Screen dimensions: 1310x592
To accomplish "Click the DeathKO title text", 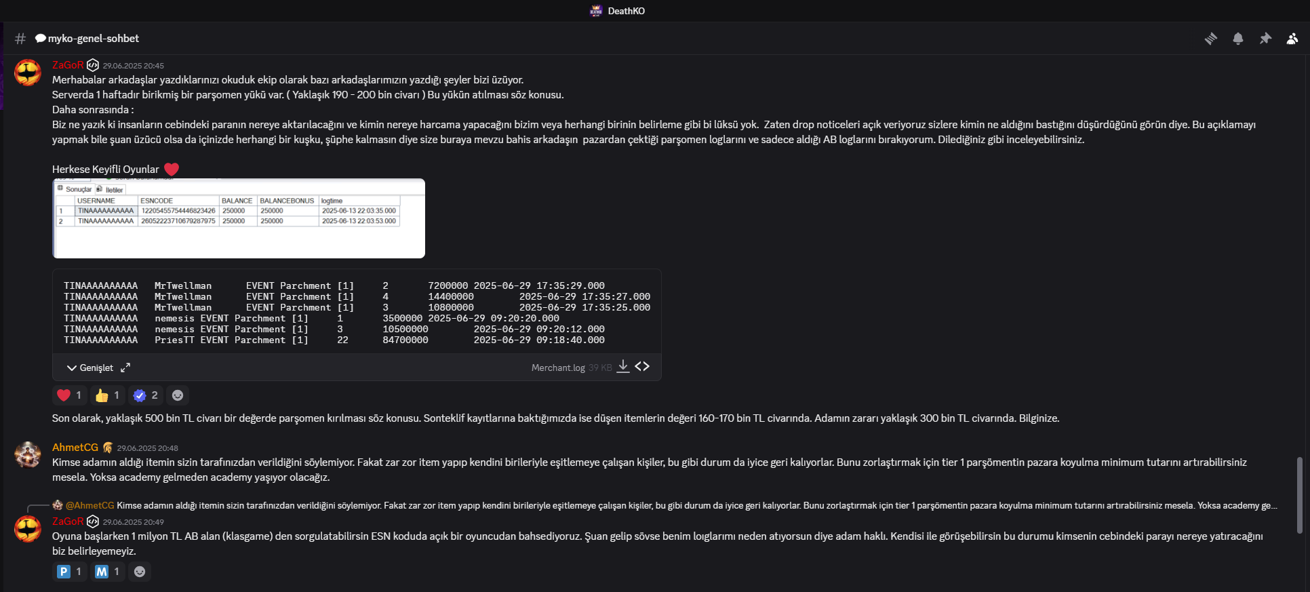I will pyautogui.click(x=627, y=11).
